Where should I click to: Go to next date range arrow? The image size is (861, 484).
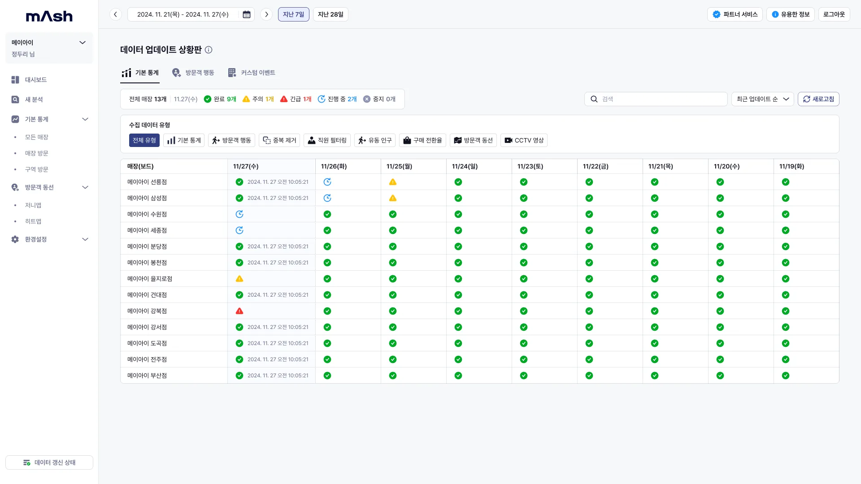click(x=266, y=14)
